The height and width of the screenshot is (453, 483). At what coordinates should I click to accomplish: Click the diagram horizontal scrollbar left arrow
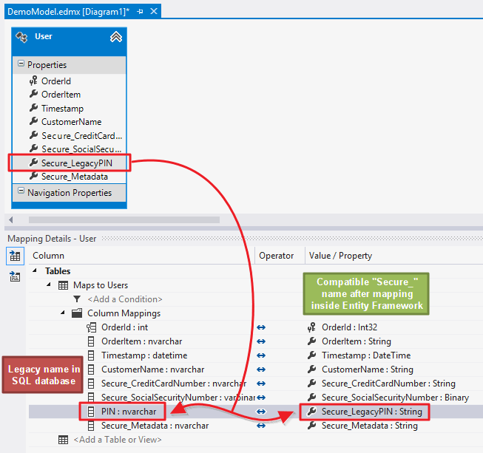pyautogui.click(x=10, y=220)
